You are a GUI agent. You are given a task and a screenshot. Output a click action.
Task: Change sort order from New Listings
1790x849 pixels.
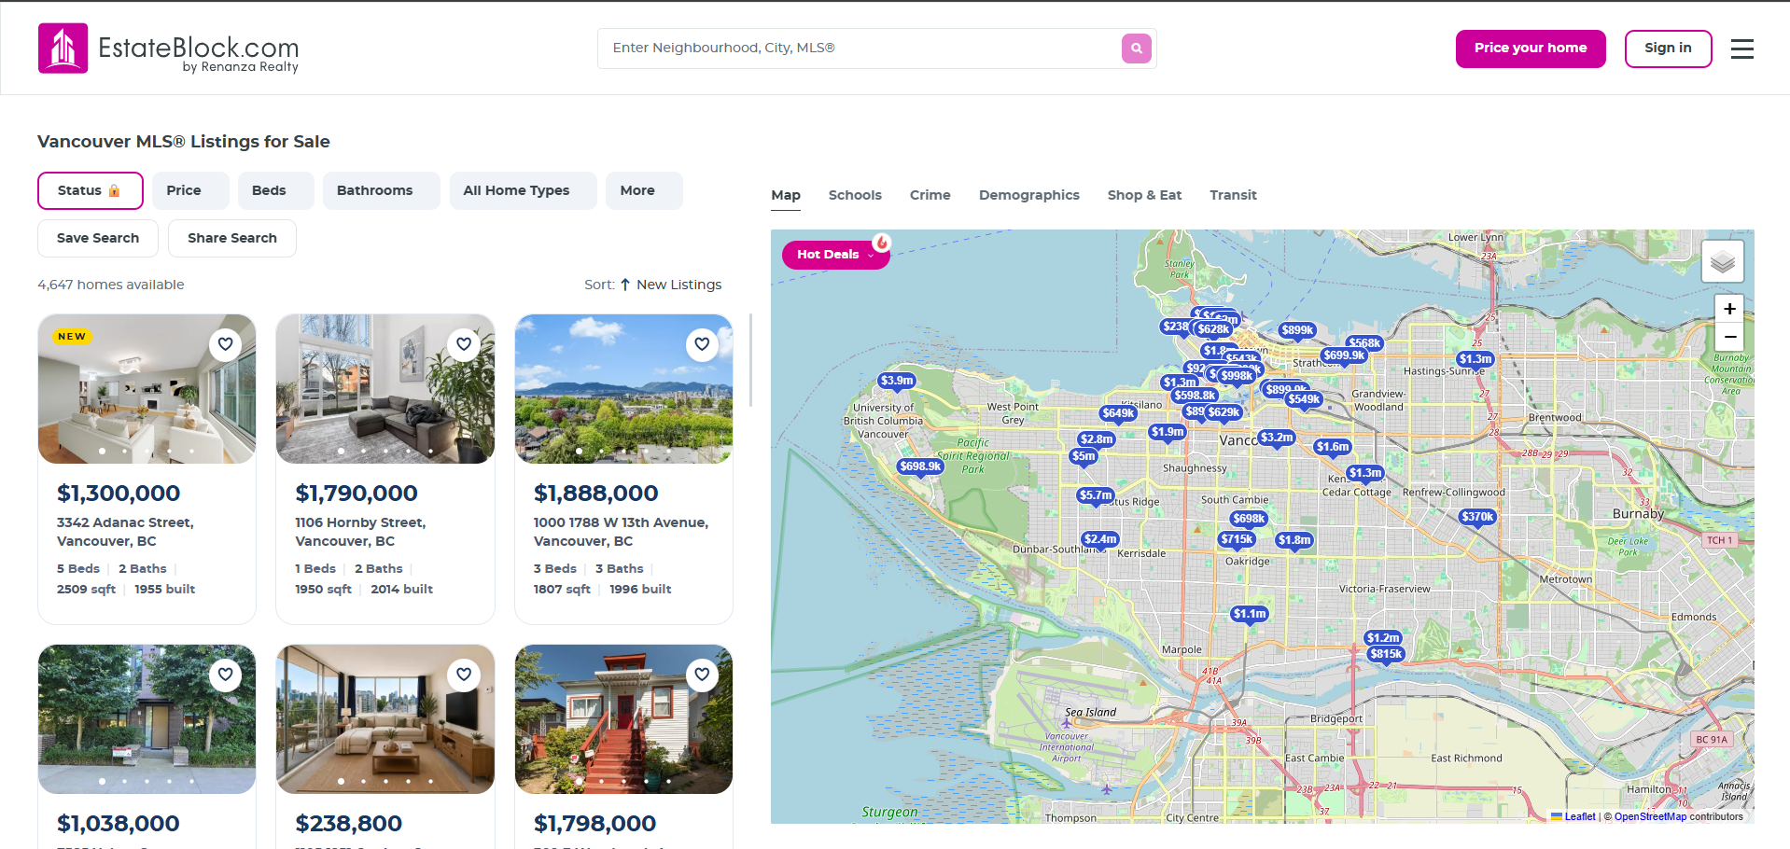coord(678,285)
